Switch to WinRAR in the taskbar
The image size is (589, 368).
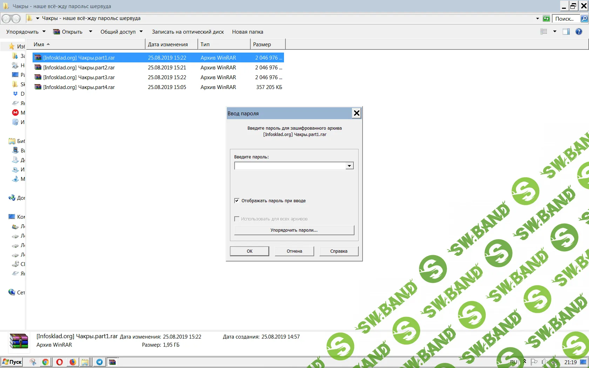[112, 362]
